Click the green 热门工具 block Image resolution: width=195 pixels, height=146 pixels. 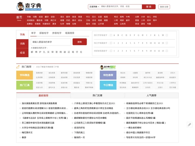click(24, 85)
